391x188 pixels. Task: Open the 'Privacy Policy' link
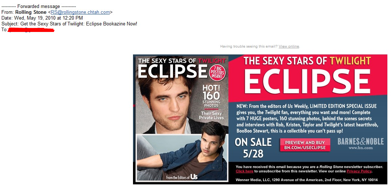[359, 171]
